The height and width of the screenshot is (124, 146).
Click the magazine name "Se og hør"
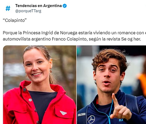pyautogui.click(x=131, y=39)
